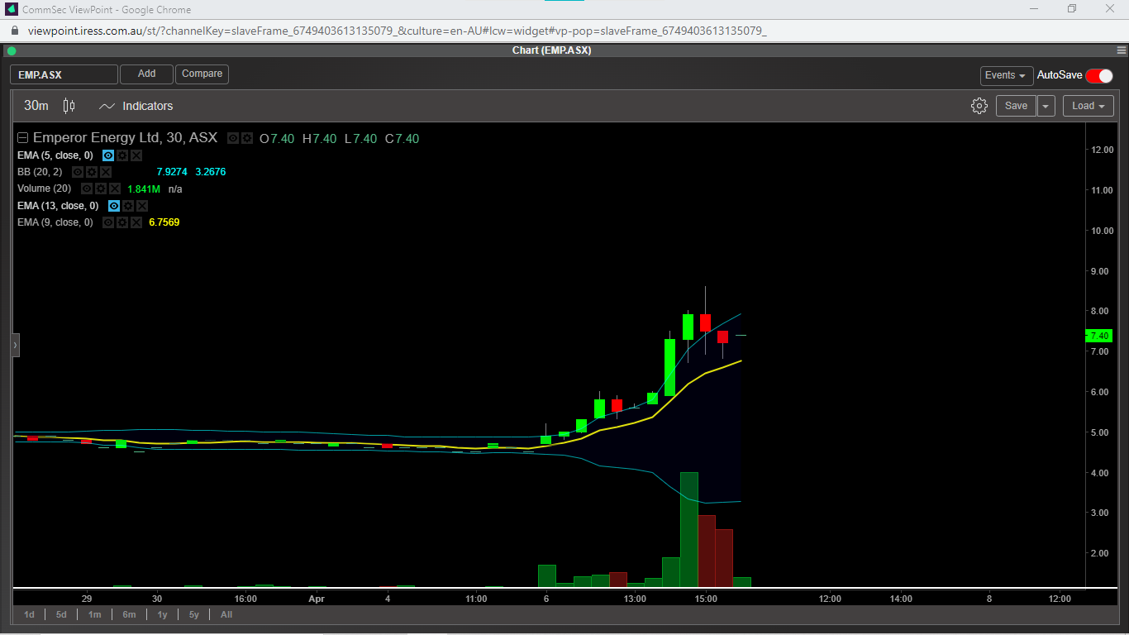Click the Compare button
Viewport: 1129px width, 635px height.
click(x=202, y=74)
